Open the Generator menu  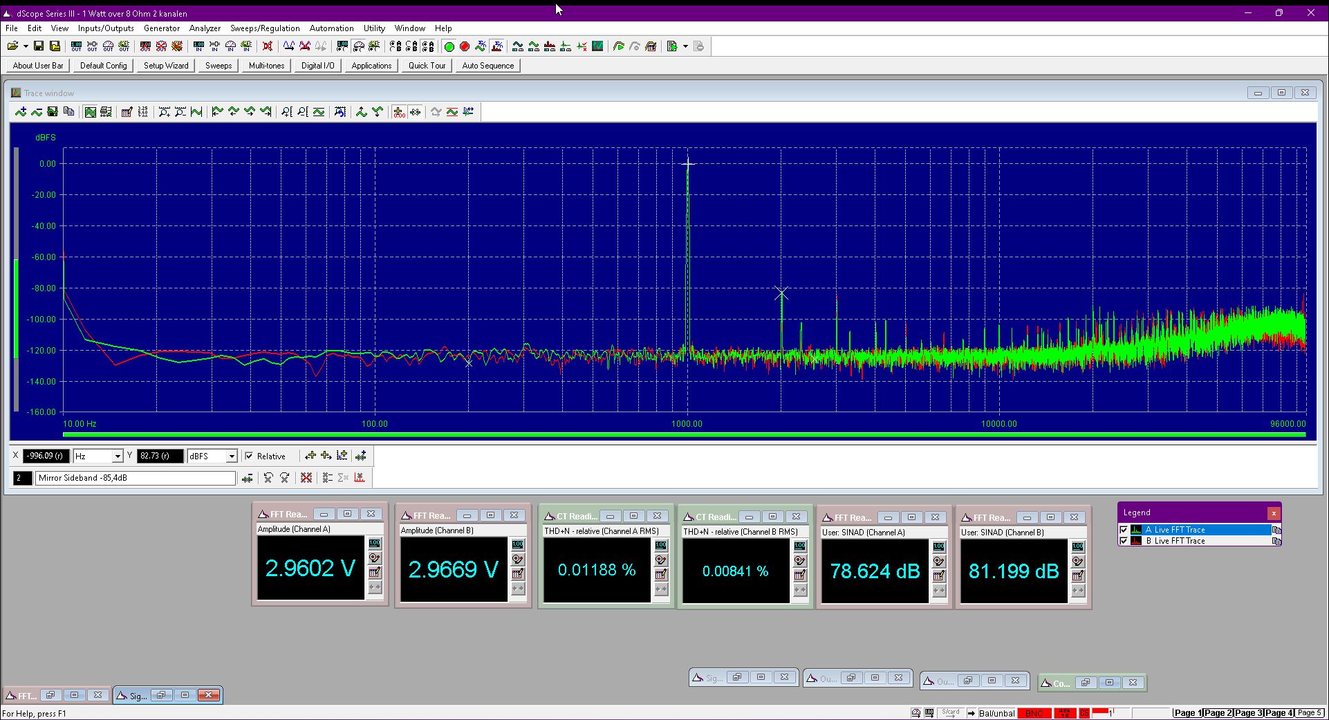click(162, 28)
